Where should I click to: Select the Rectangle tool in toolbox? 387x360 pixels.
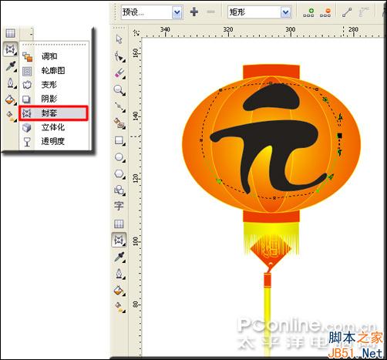[x=119, y=140]
